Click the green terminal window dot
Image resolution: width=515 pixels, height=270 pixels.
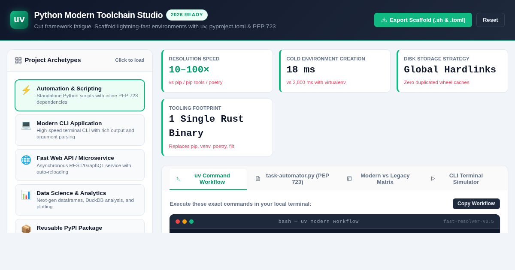pos(191,222)
